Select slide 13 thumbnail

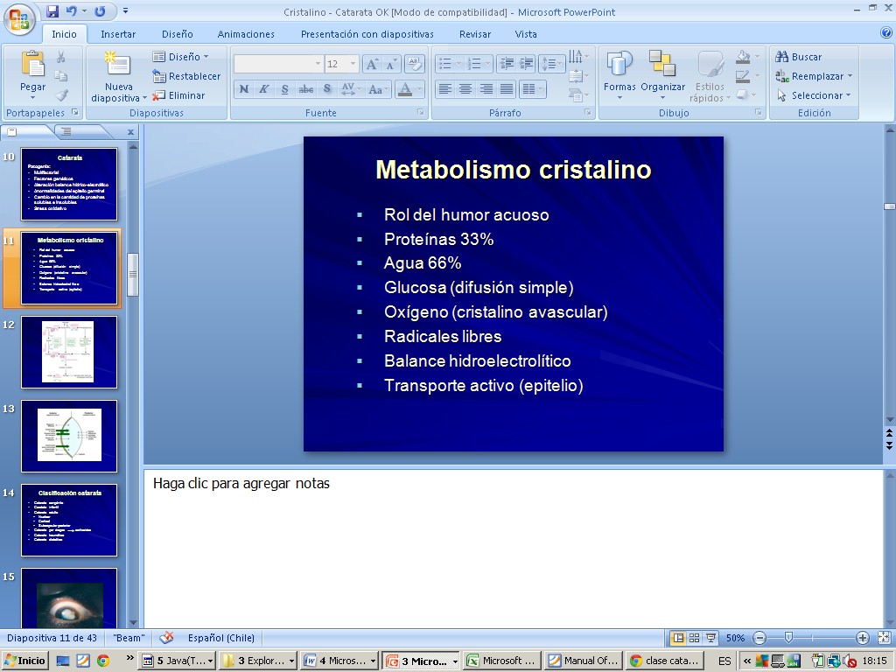pyautogui.click(x=69, y=435)
